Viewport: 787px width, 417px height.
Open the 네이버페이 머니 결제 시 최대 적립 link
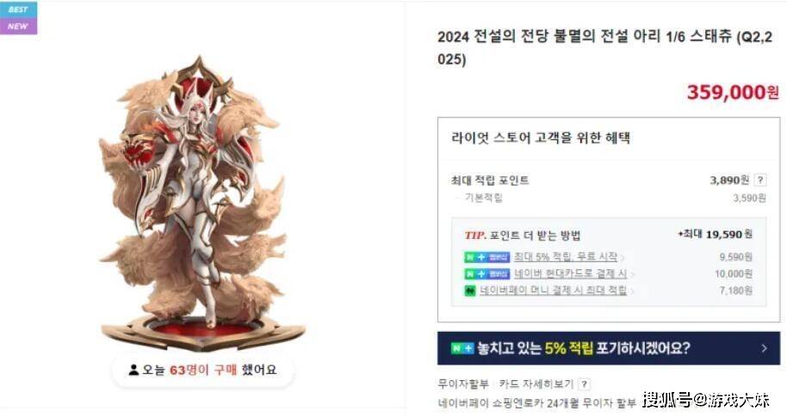(553, 291)
